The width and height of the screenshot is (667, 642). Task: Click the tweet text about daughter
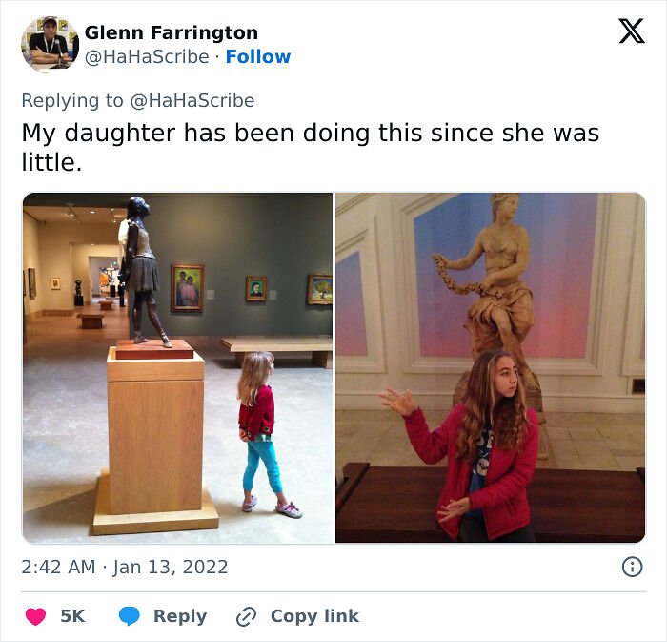tap(310, 147)
